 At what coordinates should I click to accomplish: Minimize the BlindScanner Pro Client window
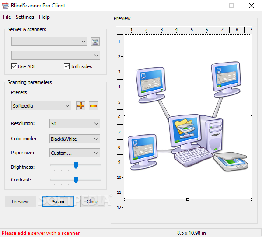click(x=212, y=6)
